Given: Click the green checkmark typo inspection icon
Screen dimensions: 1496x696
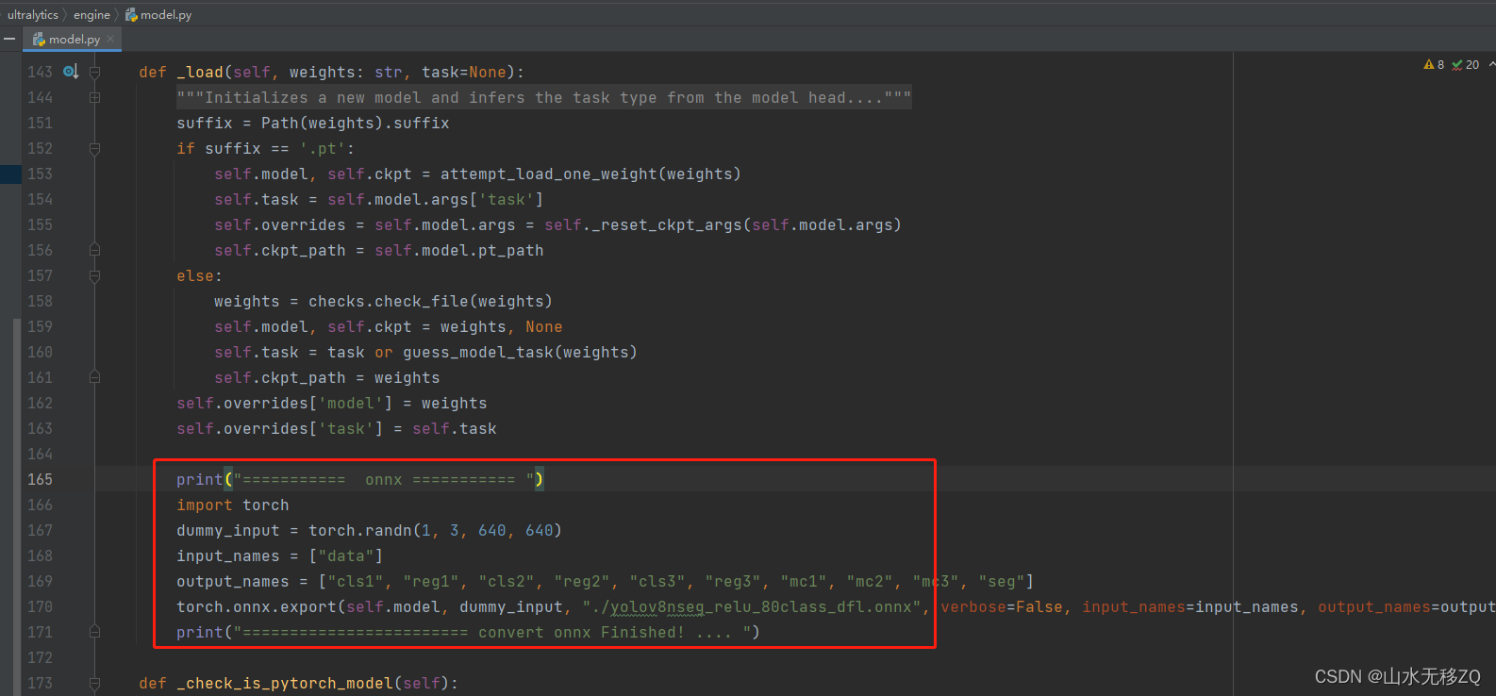Looking at the screenshot, I should (x=1457, y=65).
